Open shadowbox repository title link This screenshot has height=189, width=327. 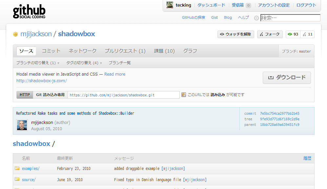[76, 34]
